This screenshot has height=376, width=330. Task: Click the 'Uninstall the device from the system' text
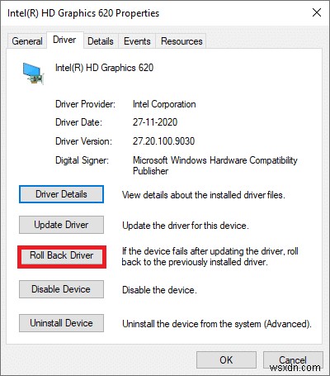217,324
